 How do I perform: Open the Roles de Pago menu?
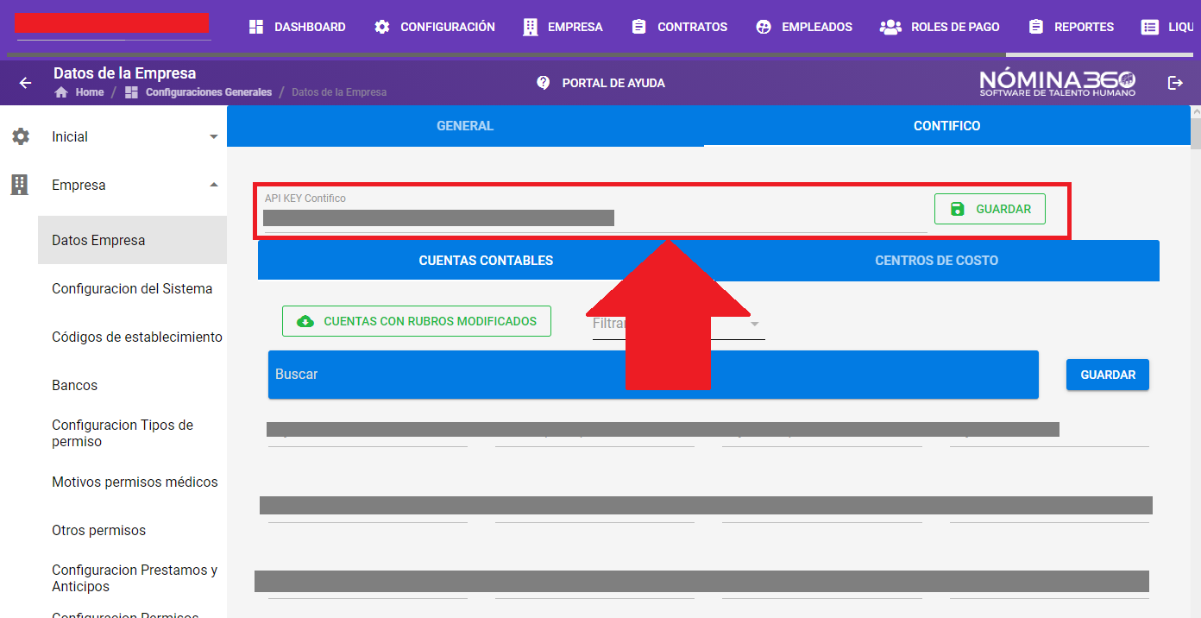tap(940, 27)
